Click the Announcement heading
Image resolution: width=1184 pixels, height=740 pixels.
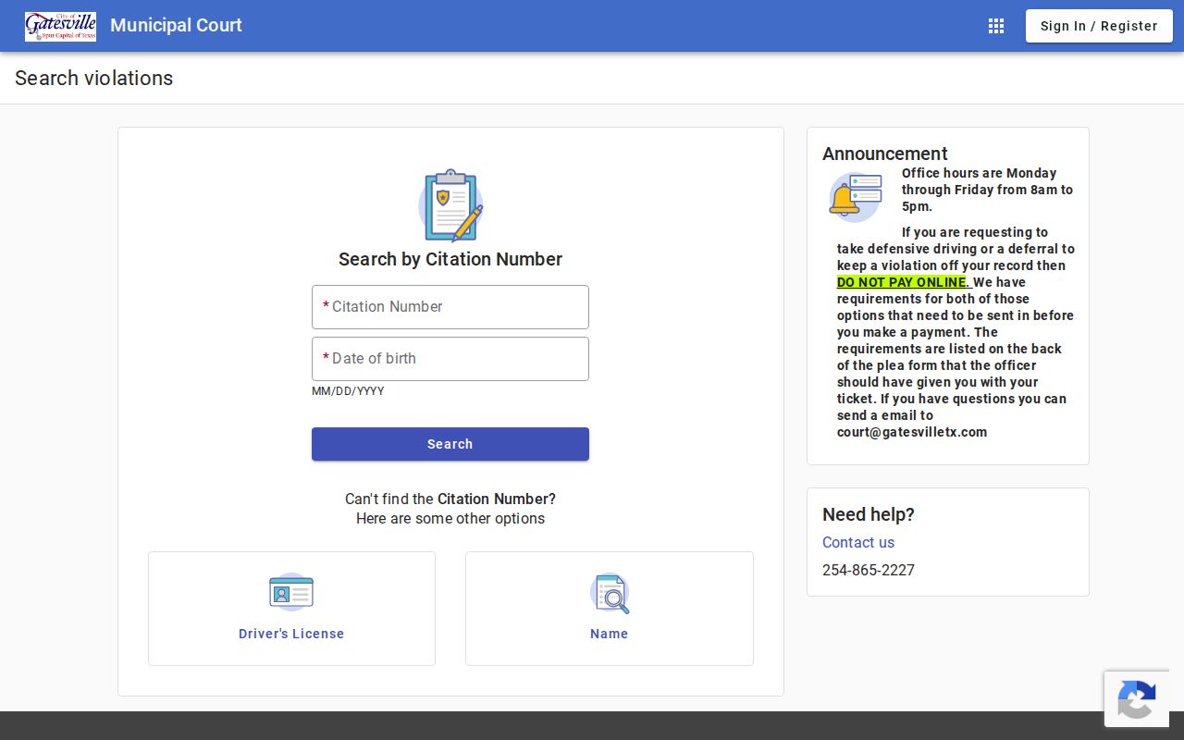(x=885, y=154)
